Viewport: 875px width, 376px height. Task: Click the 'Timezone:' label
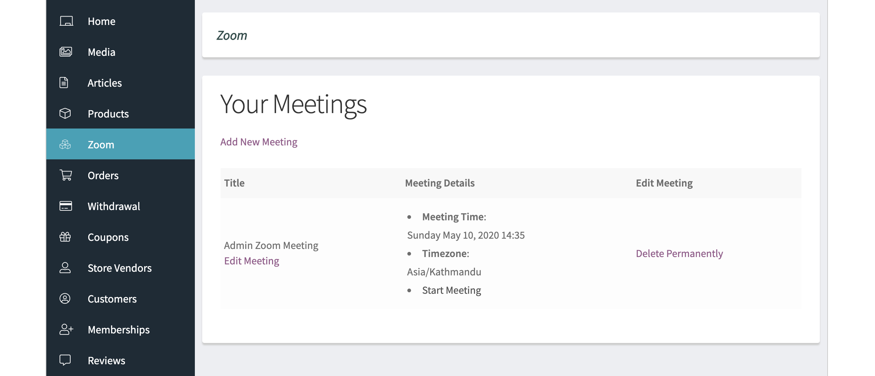tap(446, 254)
